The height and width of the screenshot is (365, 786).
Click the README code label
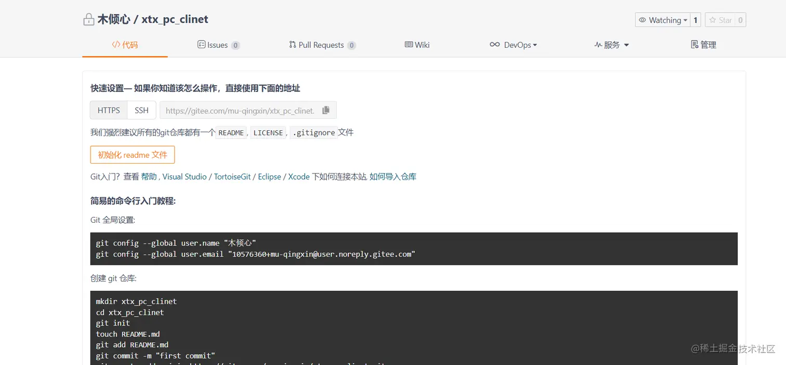point(231,133)
